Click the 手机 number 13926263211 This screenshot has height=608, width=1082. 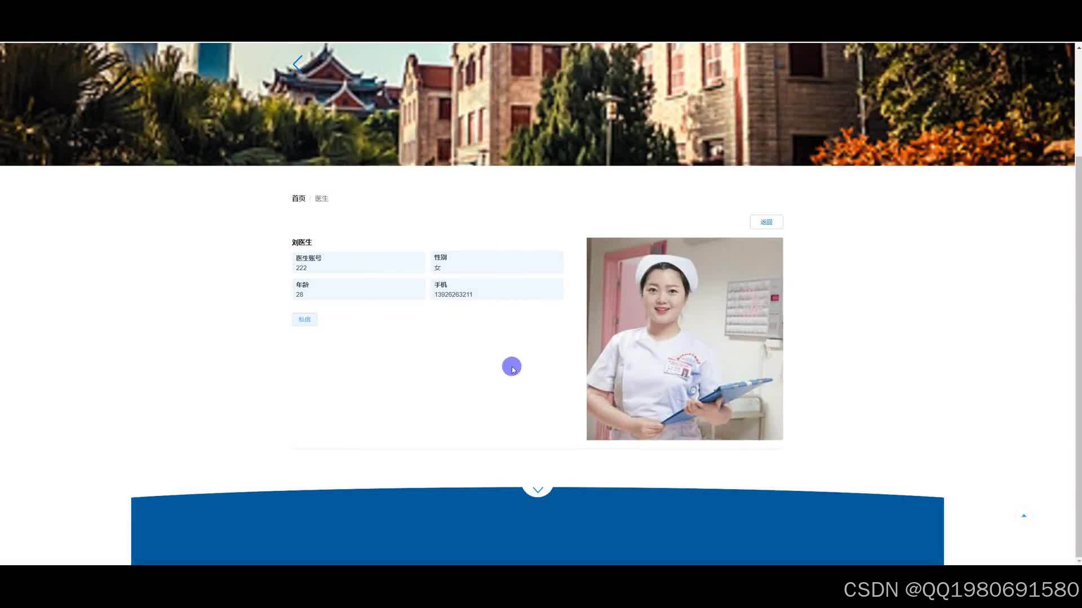[453, 294]
